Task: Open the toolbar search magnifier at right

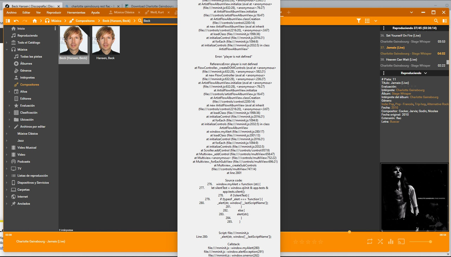Action: click(x=436, y=21)
